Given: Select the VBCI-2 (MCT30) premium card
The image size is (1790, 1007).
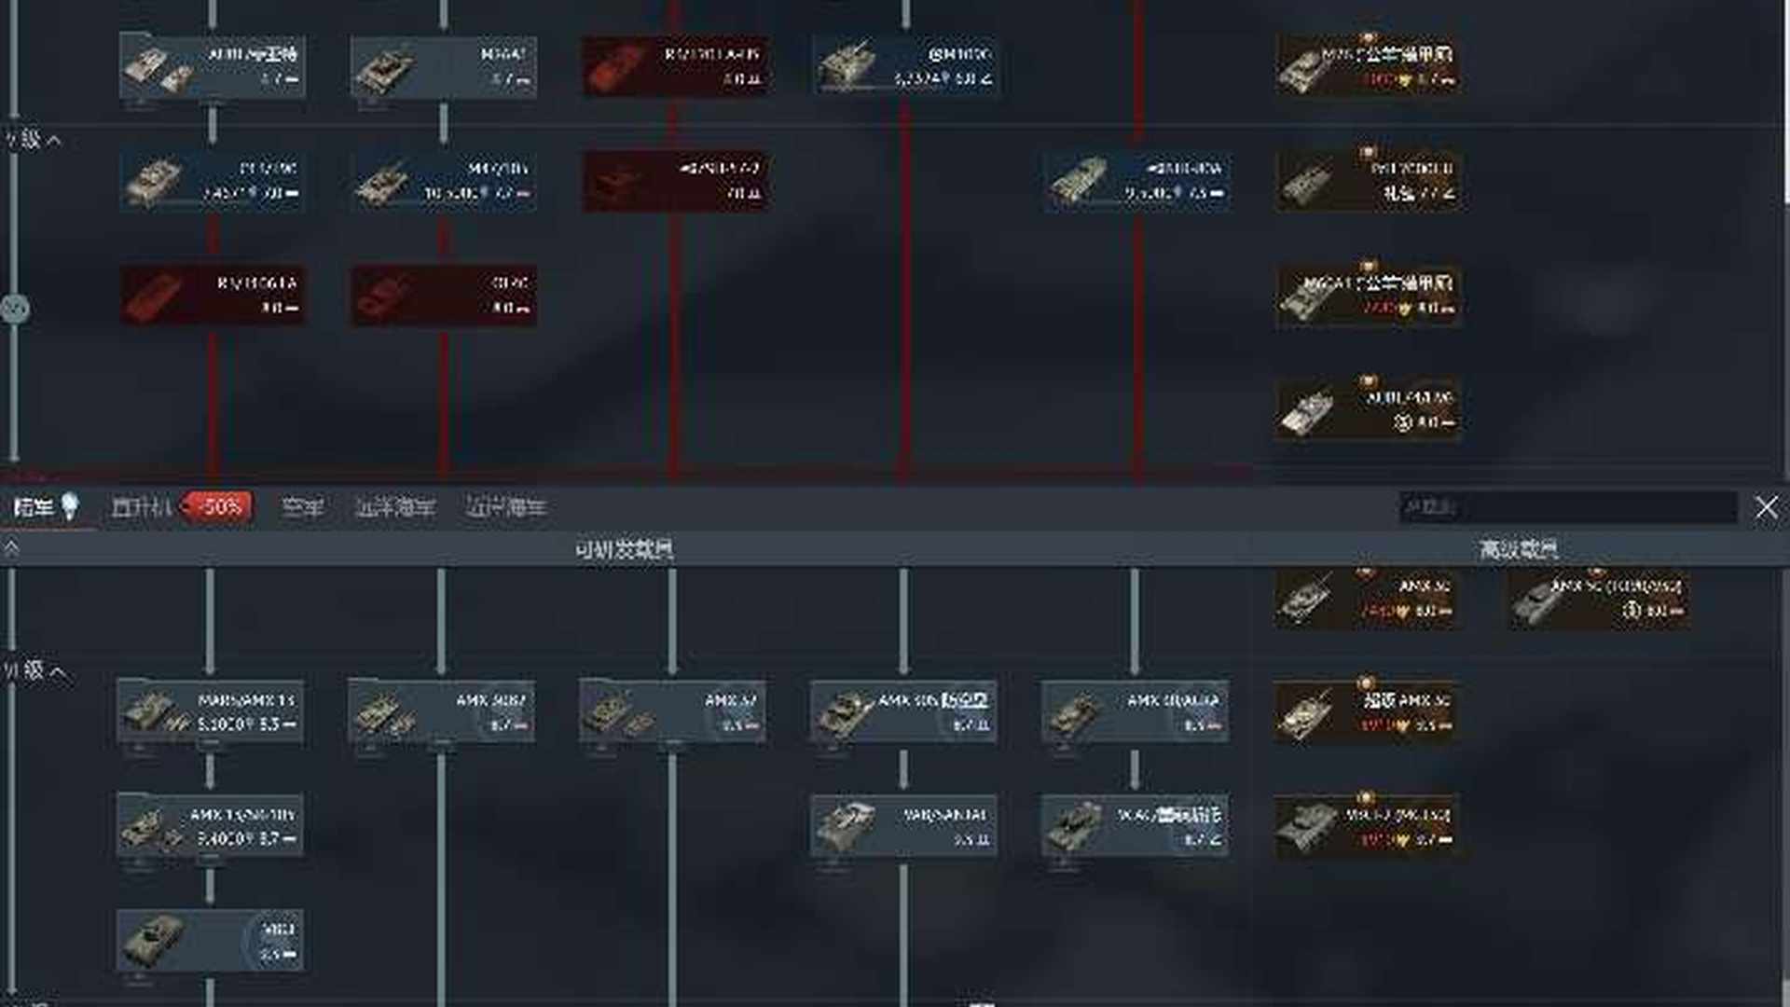Looking at the screenshot, I should pyautogui.click(x=1368, y=826).
